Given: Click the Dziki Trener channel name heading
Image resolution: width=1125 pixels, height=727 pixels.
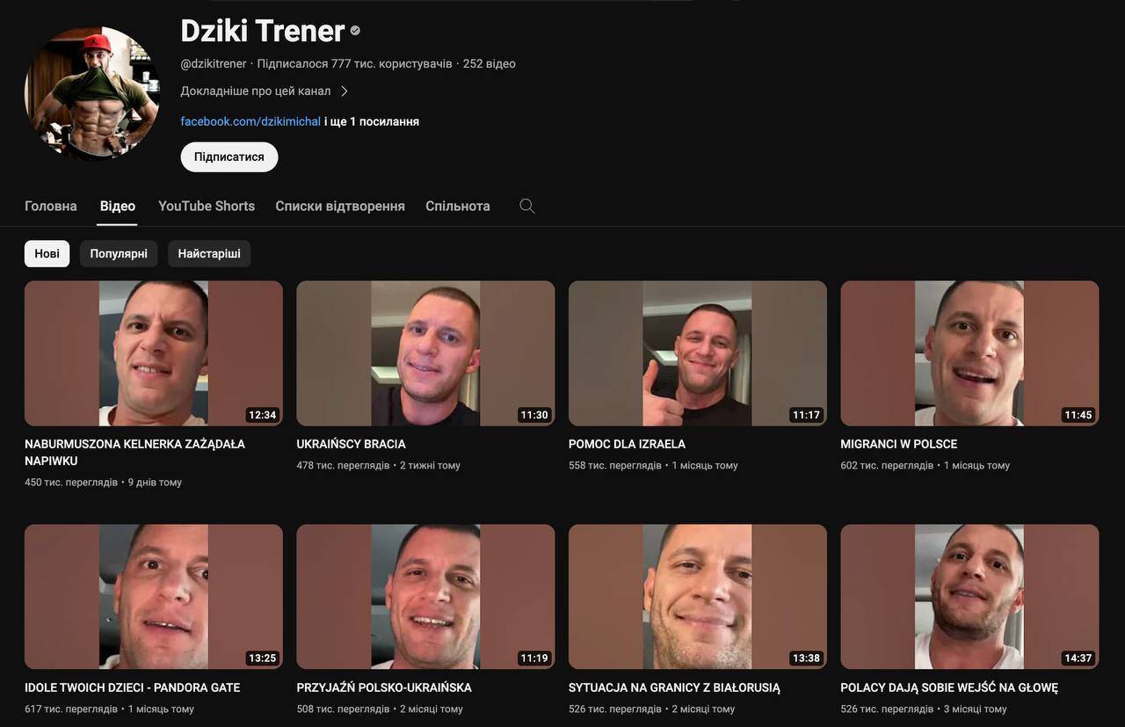Looking at the screenshot, I should pos(263,31).
